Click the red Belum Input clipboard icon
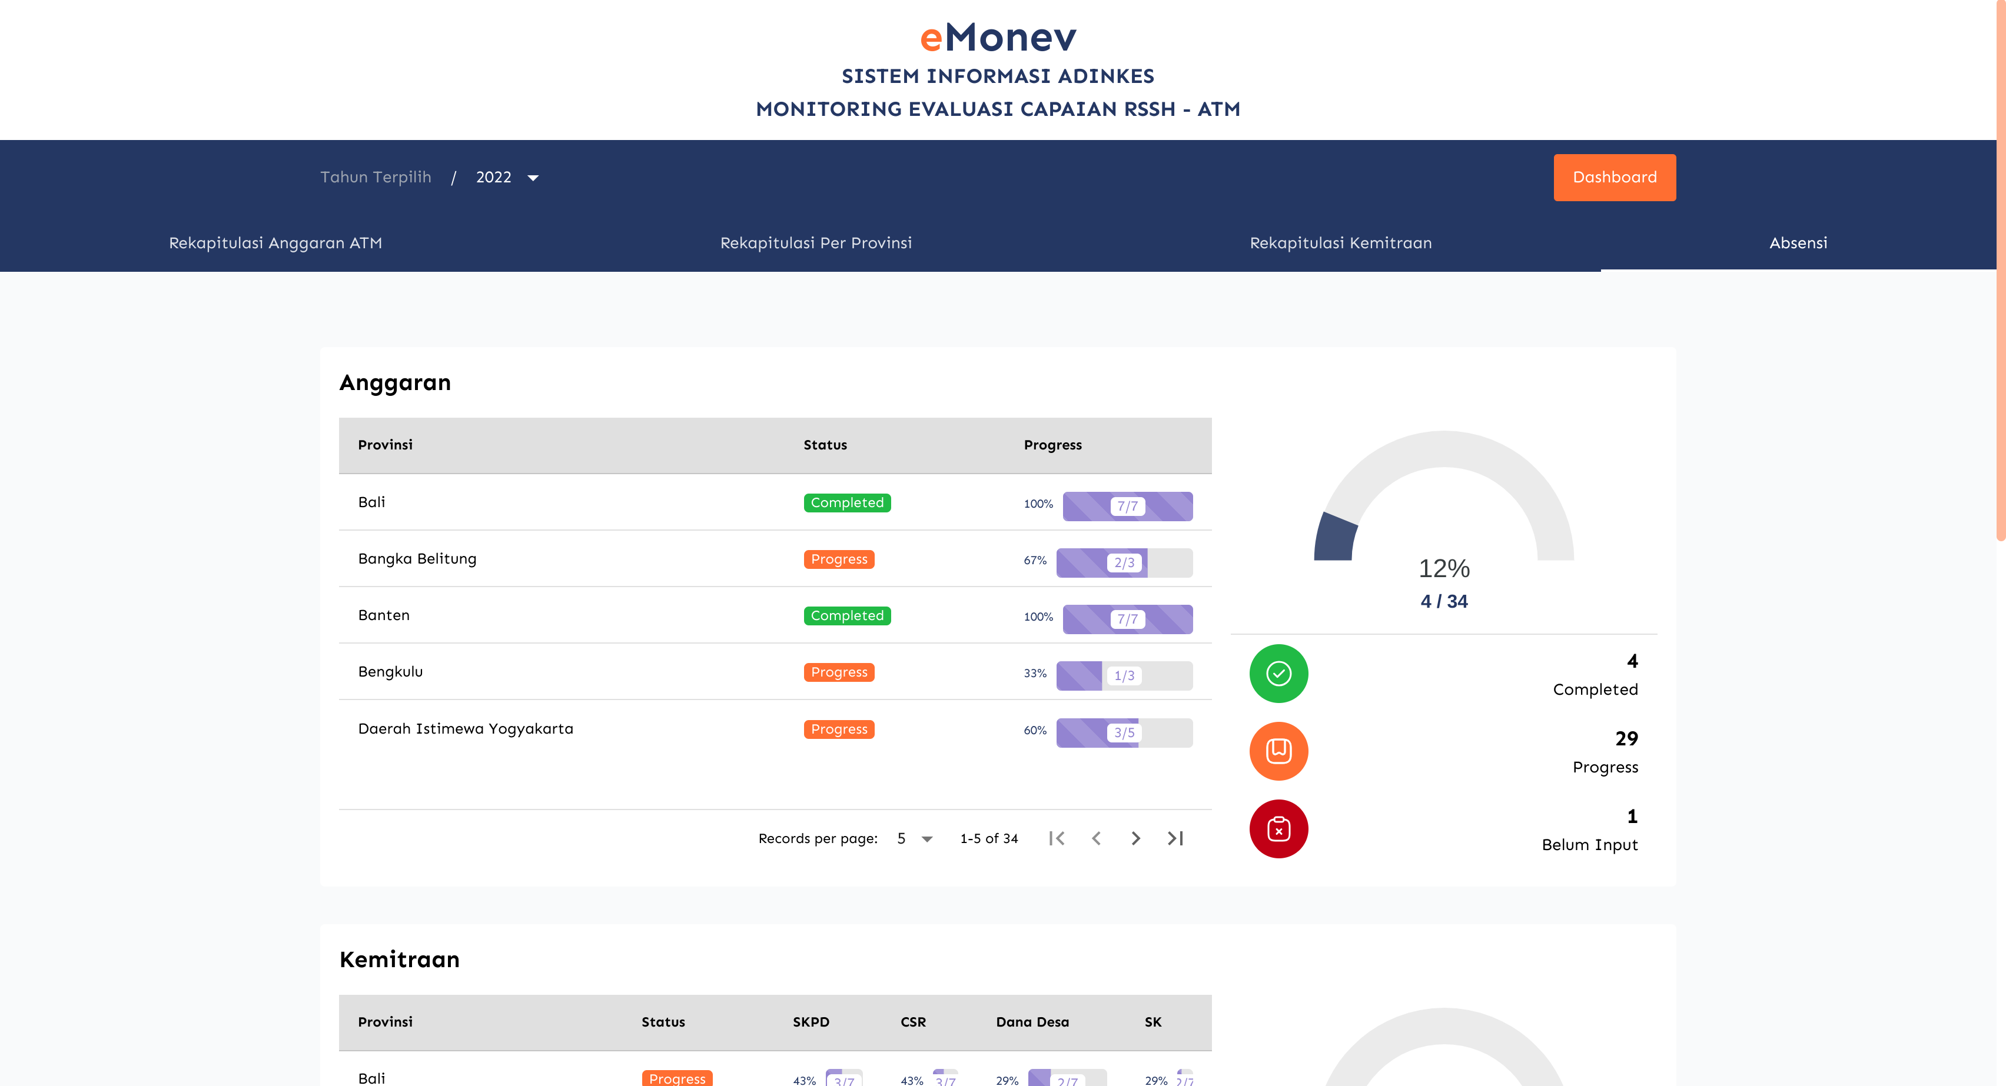Image resolution: width=2006 pixels, height=1086 pixels. click(x=1278, y=829)
